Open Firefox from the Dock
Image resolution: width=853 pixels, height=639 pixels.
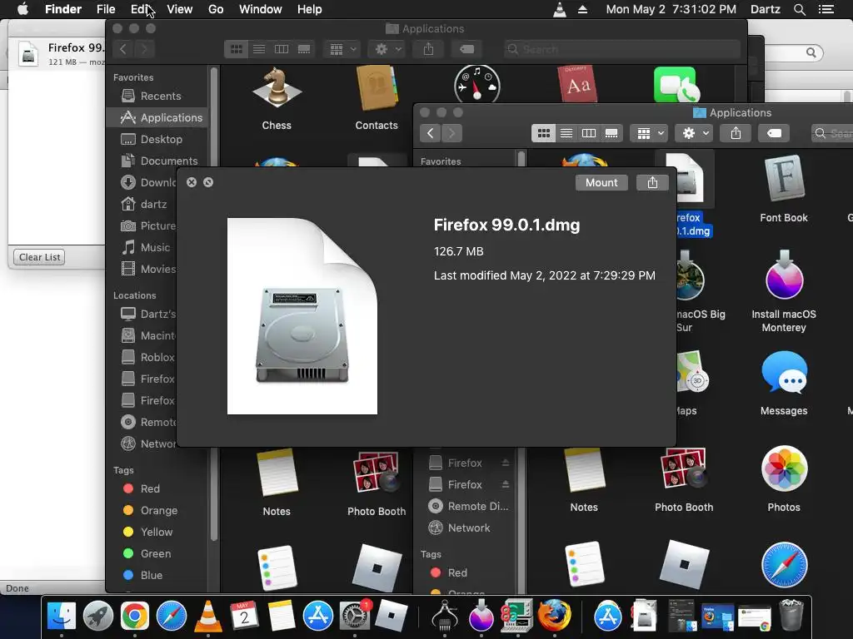click(x=554, y=617)
